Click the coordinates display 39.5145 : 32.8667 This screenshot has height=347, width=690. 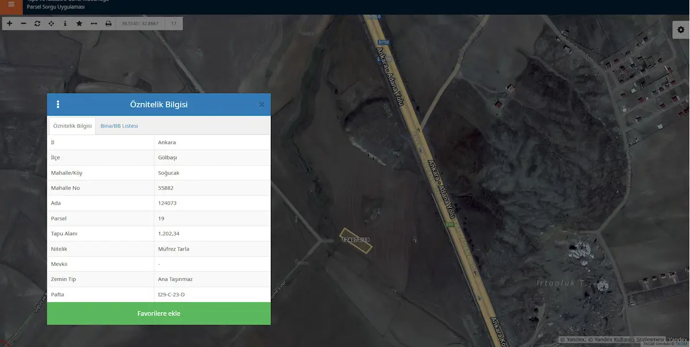(x=140, y=24)
